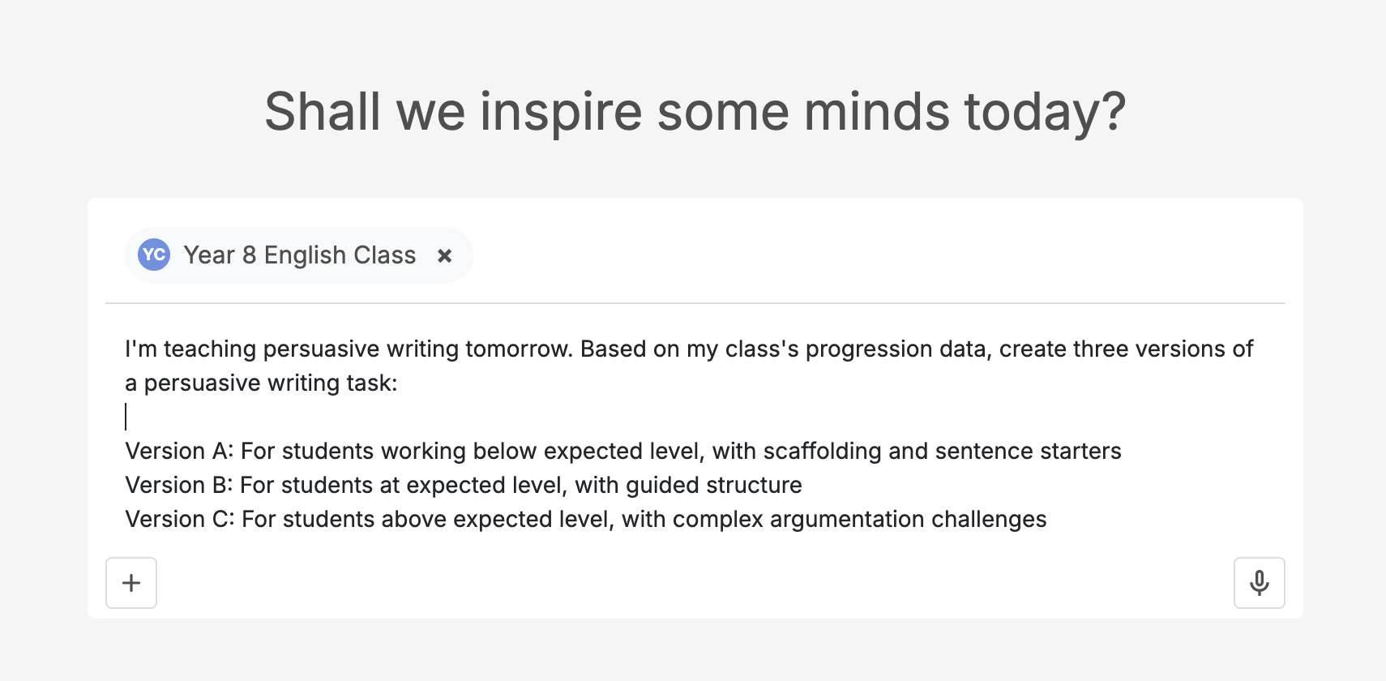Click the YC class avatar icon
This screenshot has height=681, width=1386.
[x=154, y=255]
